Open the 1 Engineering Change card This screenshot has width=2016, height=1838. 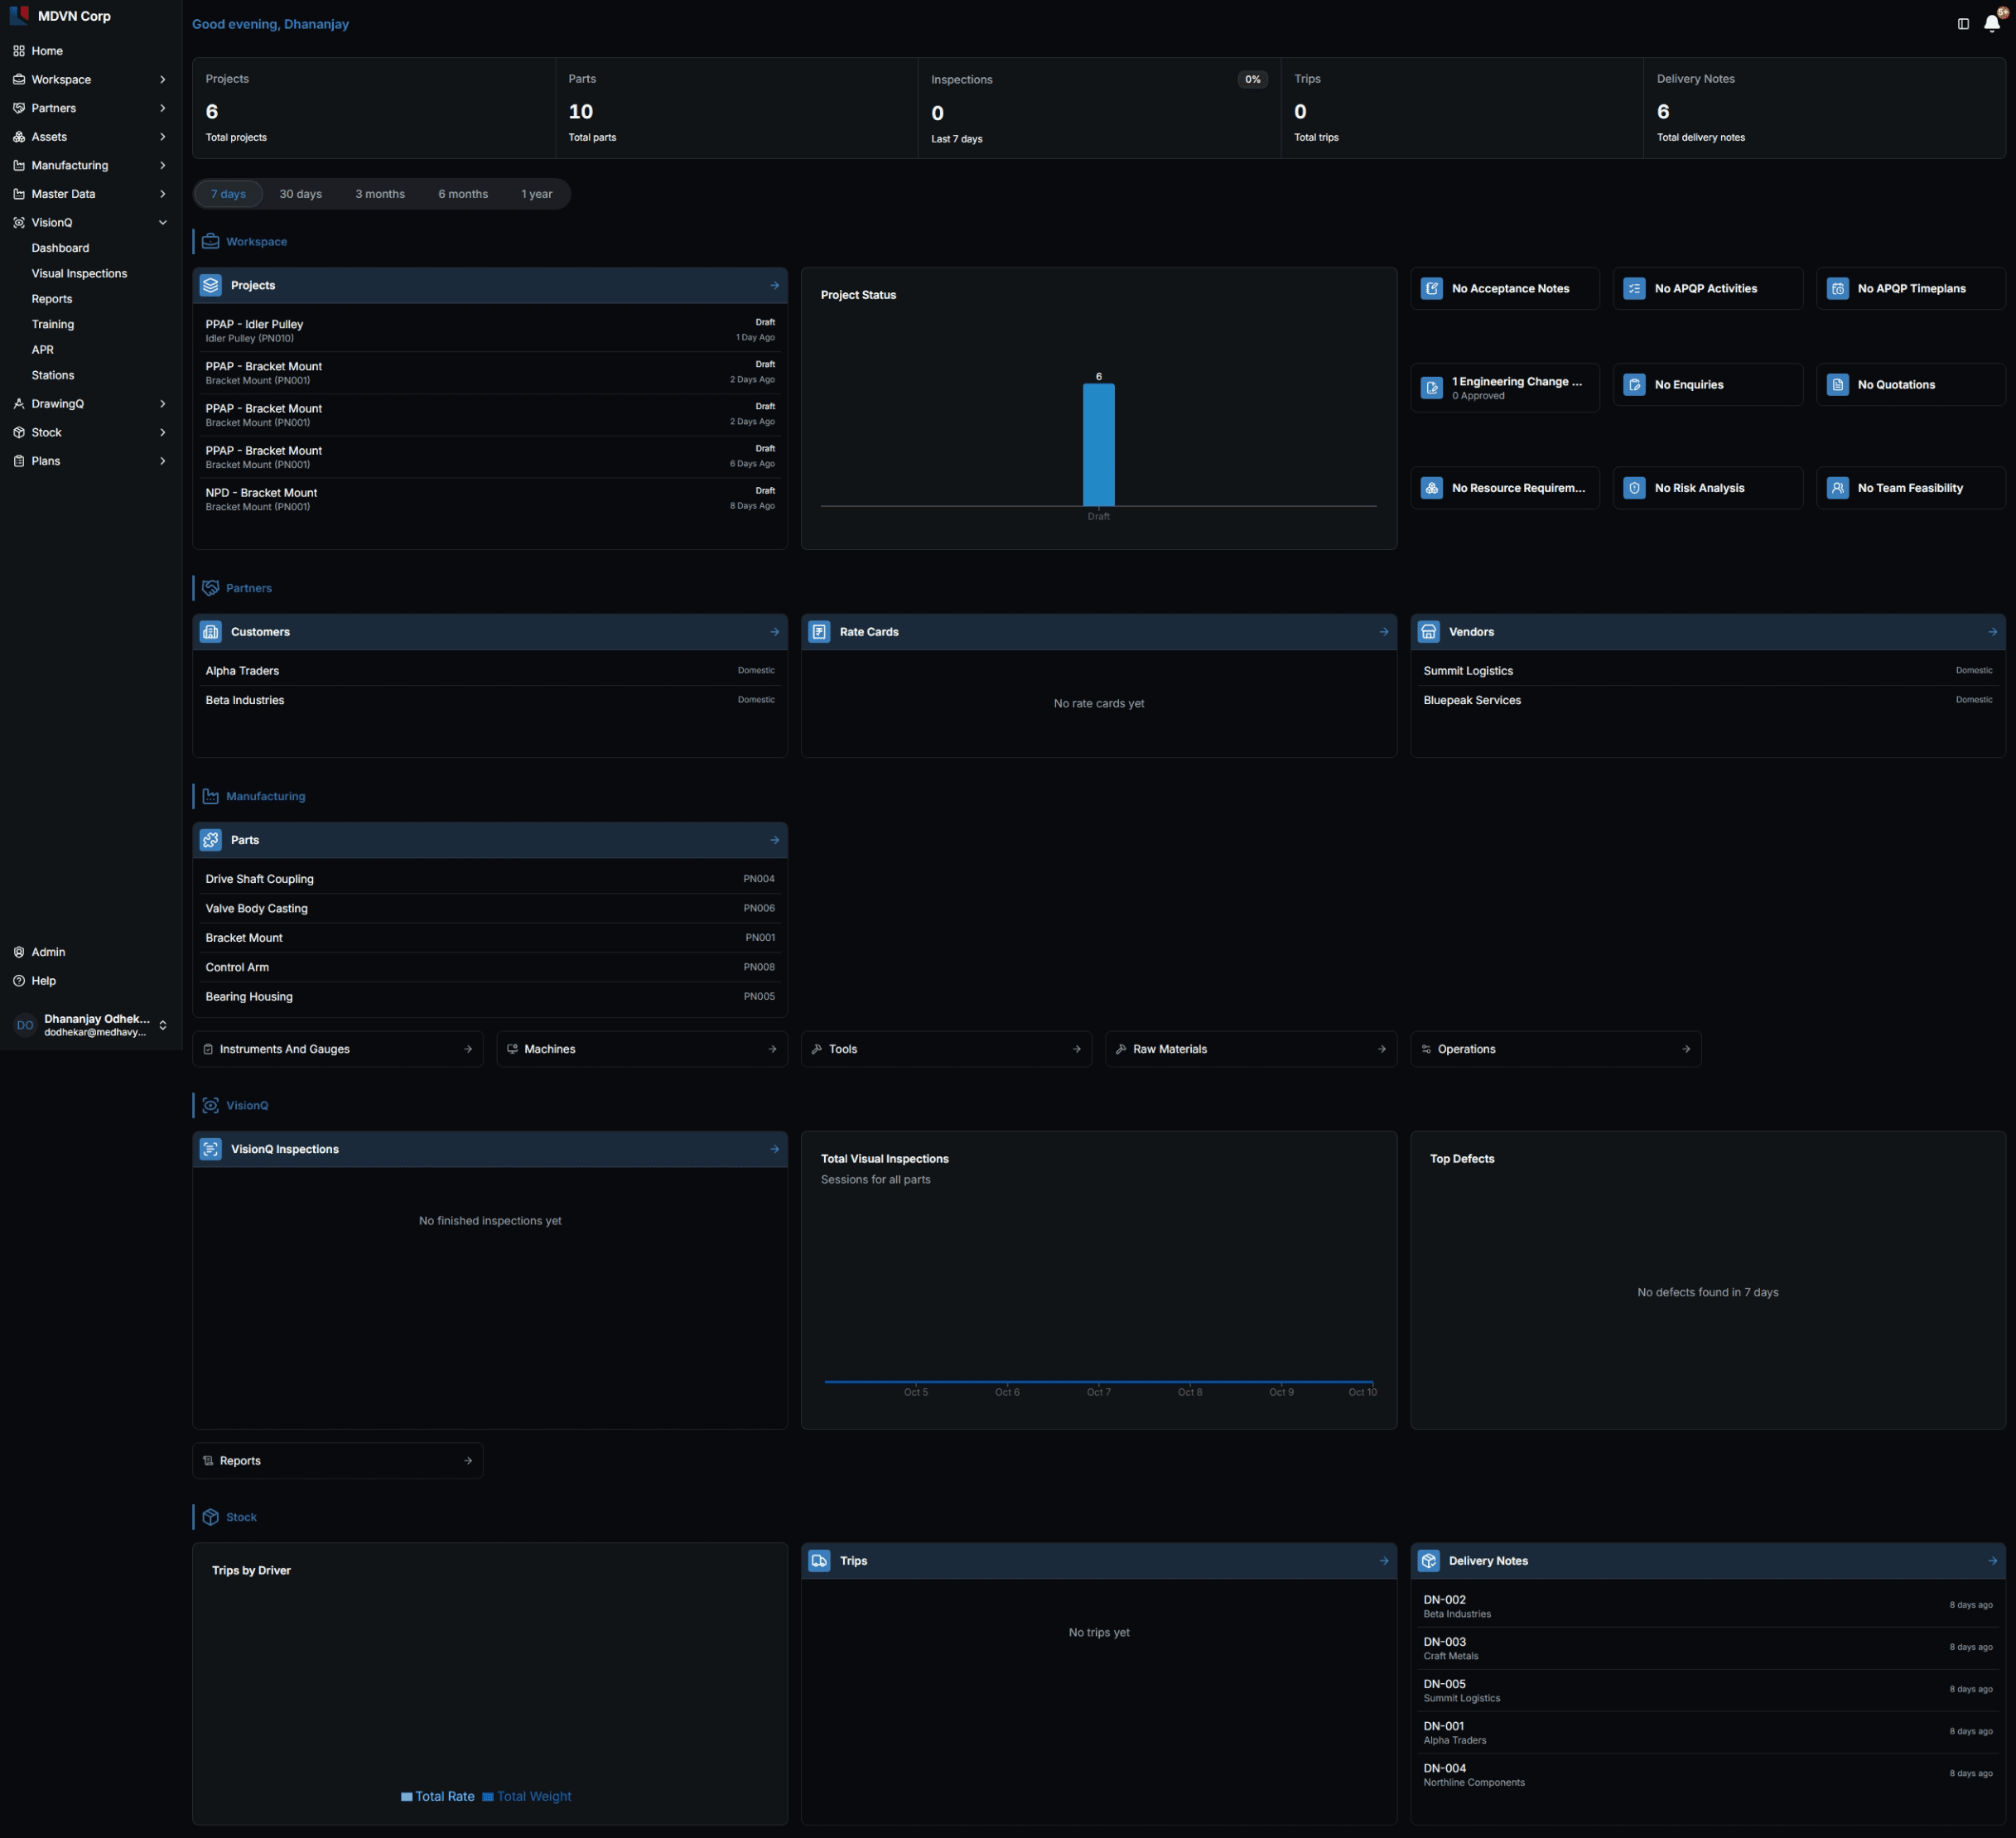1504,388
